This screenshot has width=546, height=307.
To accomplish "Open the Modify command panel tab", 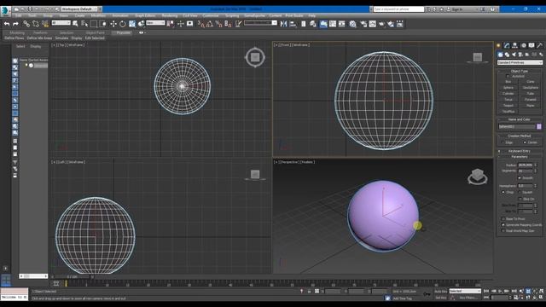I will click(x=507, y=45).
